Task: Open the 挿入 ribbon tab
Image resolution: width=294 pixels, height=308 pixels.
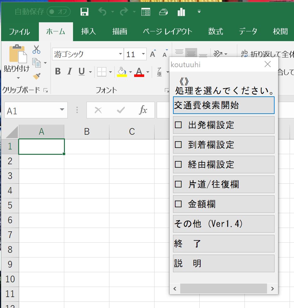Action: point(88,32)
